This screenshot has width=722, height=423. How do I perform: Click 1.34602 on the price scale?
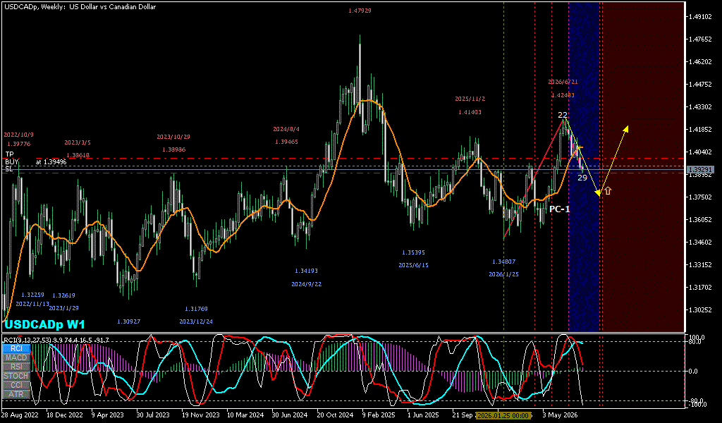700,243
